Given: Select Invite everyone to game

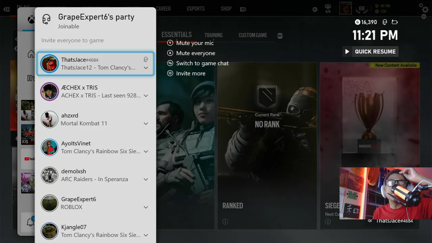Looking at the screenshot, I should click(x=72, y=40).
